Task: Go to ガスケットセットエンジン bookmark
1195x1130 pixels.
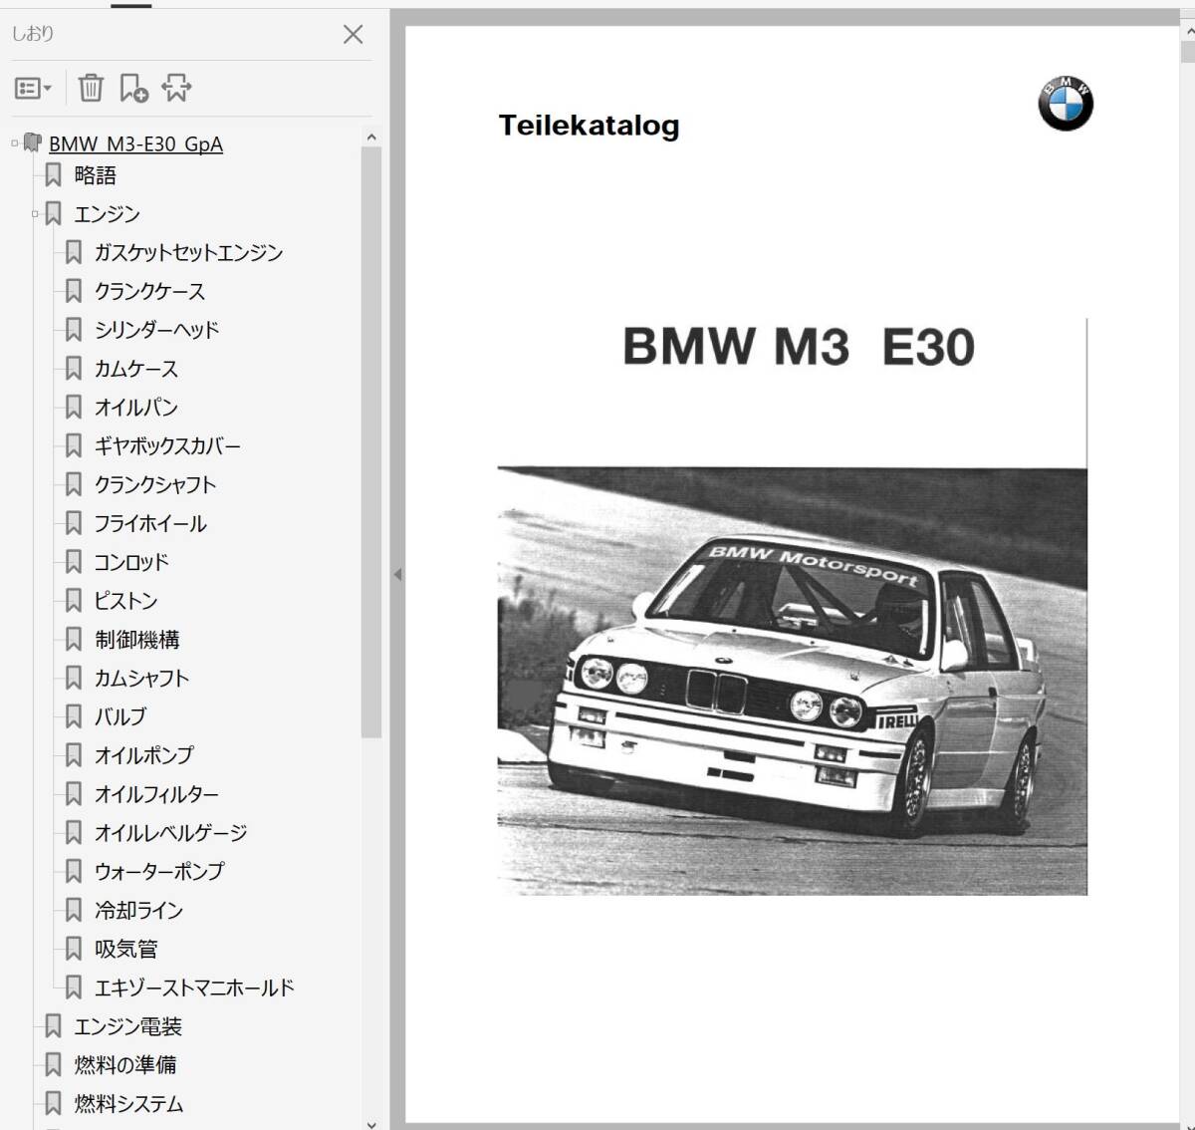Action: (188, 253)
